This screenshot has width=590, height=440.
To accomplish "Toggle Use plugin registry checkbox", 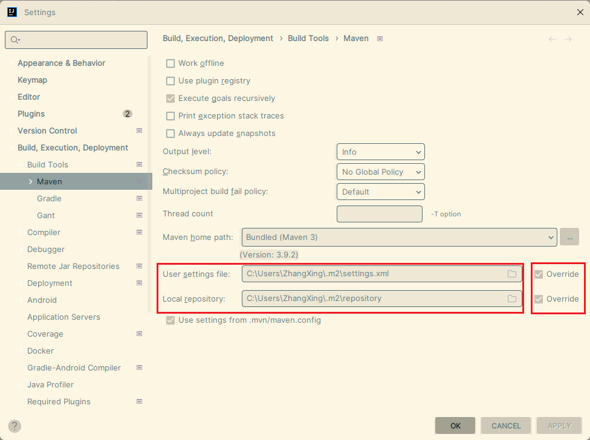I will click(x=170, y=81).
